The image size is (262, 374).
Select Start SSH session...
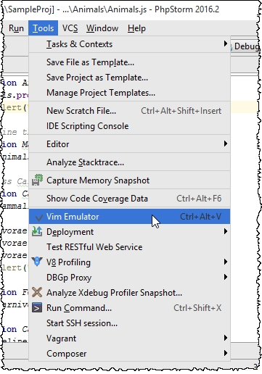pos(129,323)
